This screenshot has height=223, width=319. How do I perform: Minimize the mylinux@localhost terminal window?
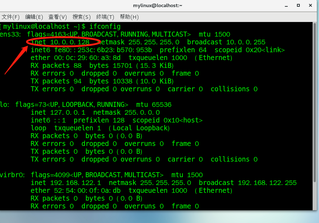pyautogui.click(x=286, y=6)
